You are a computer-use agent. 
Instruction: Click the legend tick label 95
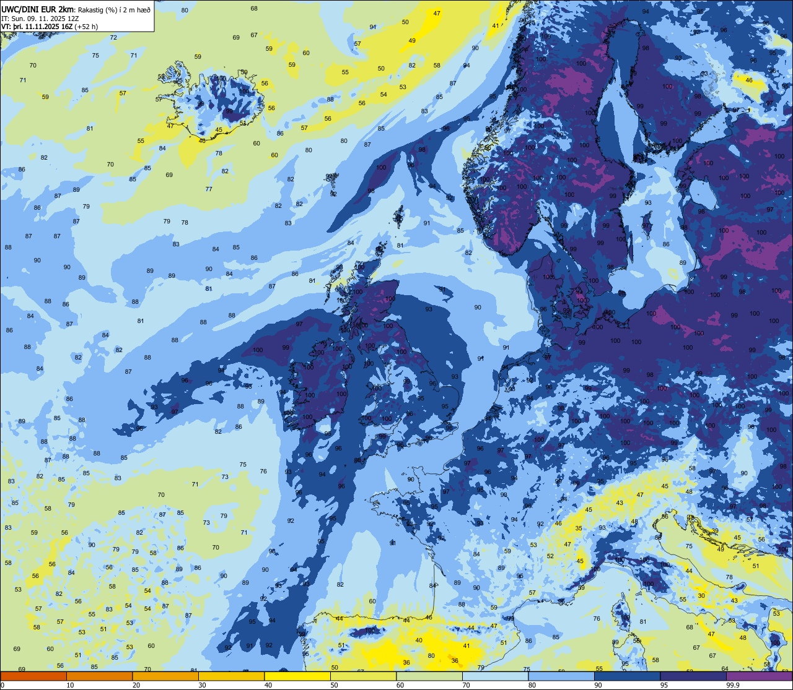[x=664, y=685]
